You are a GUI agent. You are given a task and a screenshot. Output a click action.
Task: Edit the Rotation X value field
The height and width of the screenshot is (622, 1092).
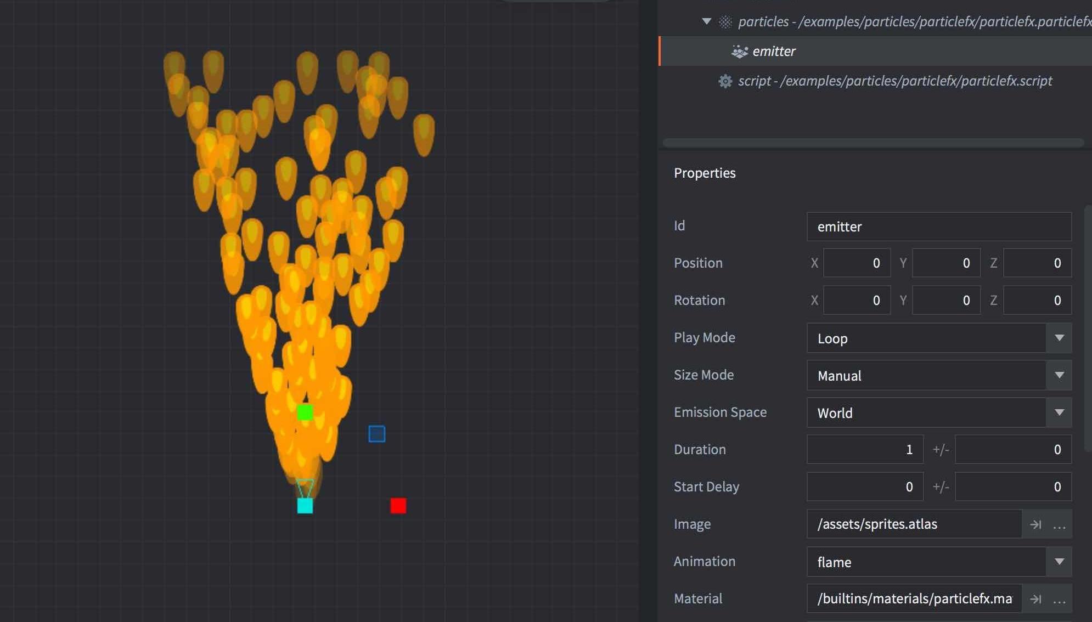pos(857,301)
